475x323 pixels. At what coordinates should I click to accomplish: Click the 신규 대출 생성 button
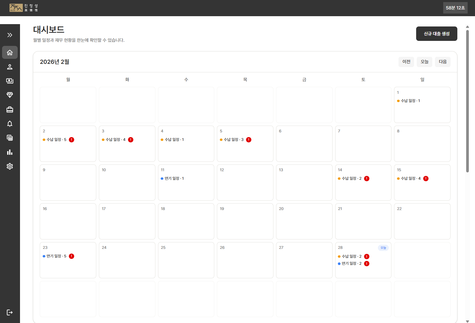point(436,34)
